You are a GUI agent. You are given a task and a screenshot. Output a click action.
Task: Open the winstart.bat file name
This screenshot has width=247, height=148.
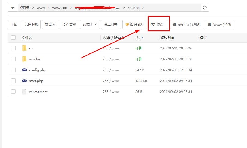38,92
